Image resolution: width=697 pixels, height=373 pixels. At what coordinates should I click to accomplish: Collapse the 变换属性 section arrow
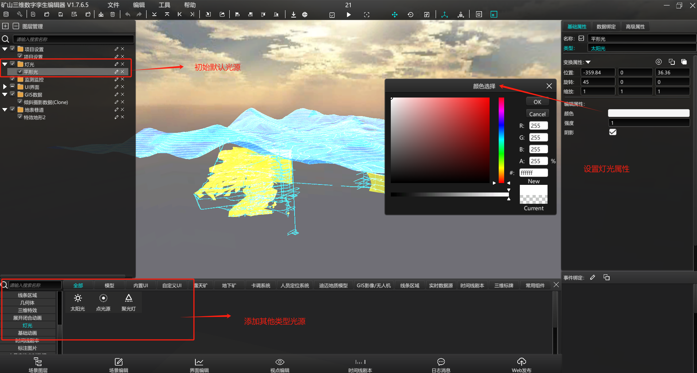pos(588,62)
